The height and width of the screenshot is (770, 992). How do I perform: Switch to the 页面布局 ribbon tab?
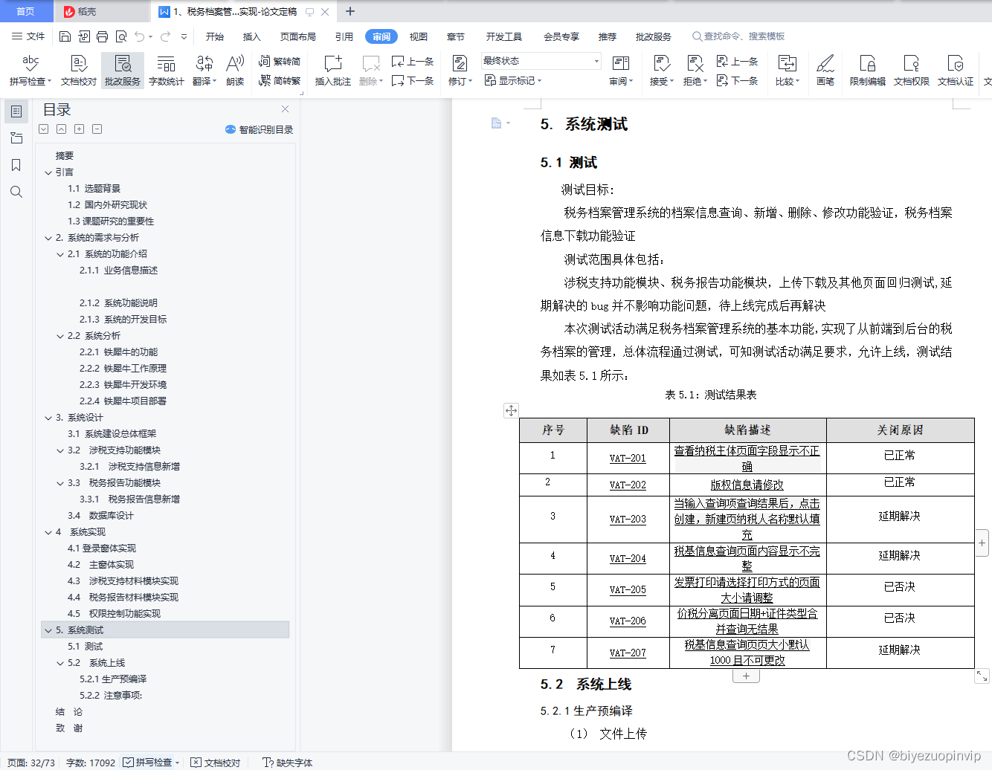click(297, 36)
